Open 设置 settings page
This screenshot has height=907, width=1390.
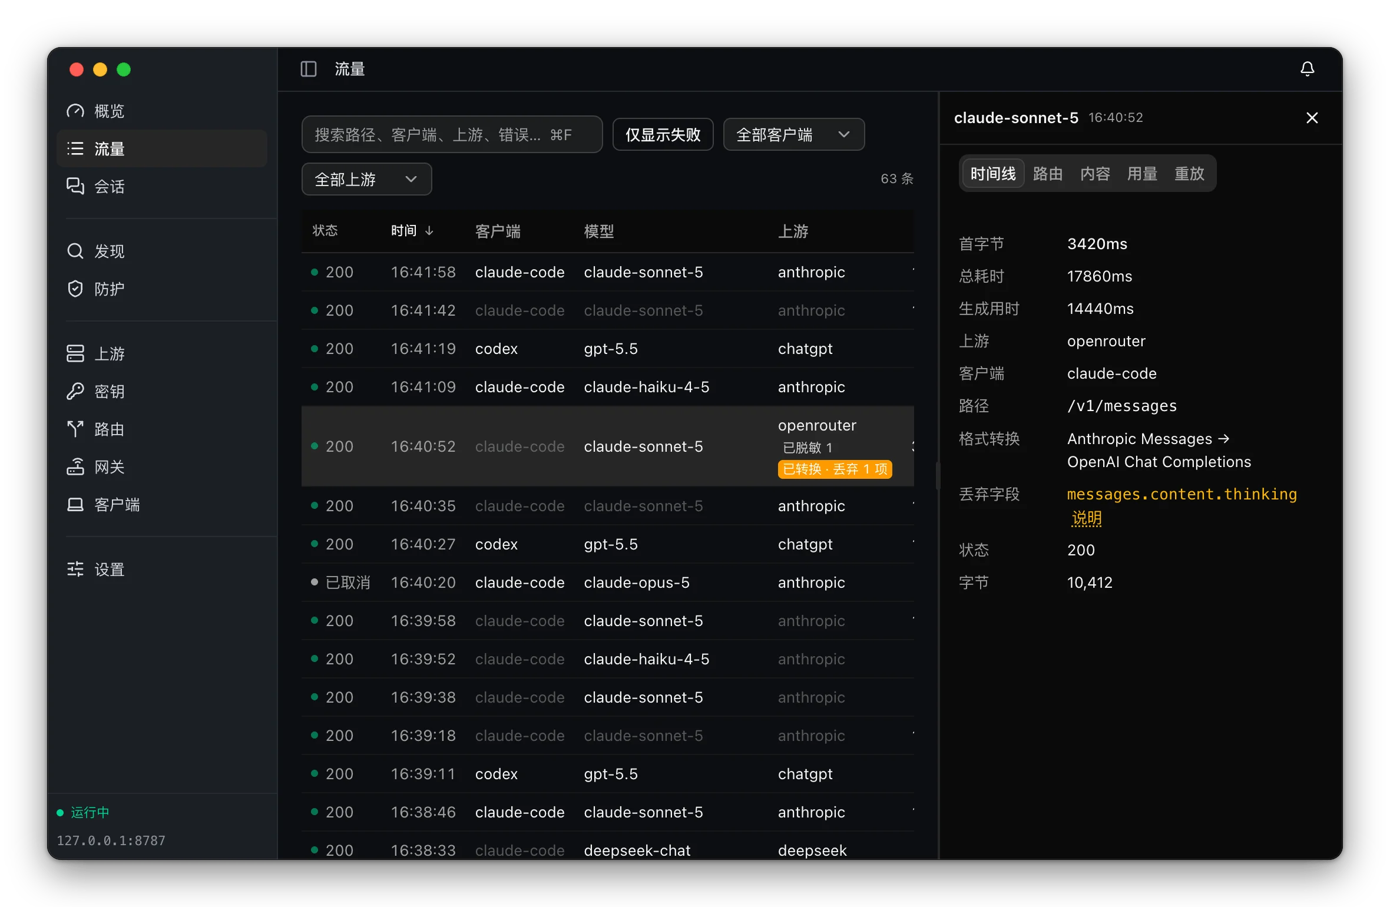(161, 569)
